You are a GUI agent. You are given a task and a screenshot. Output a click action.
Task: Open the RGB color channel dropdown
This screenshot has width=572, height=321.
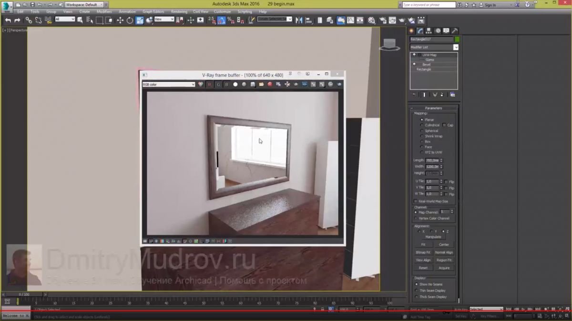169,84
